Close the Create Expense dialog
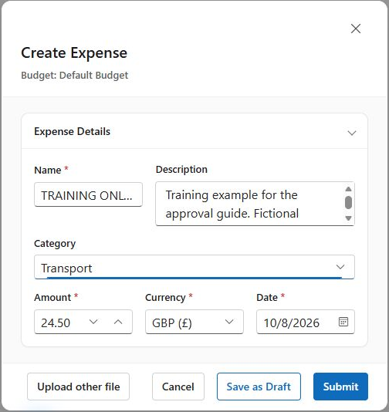 (356, 29)
